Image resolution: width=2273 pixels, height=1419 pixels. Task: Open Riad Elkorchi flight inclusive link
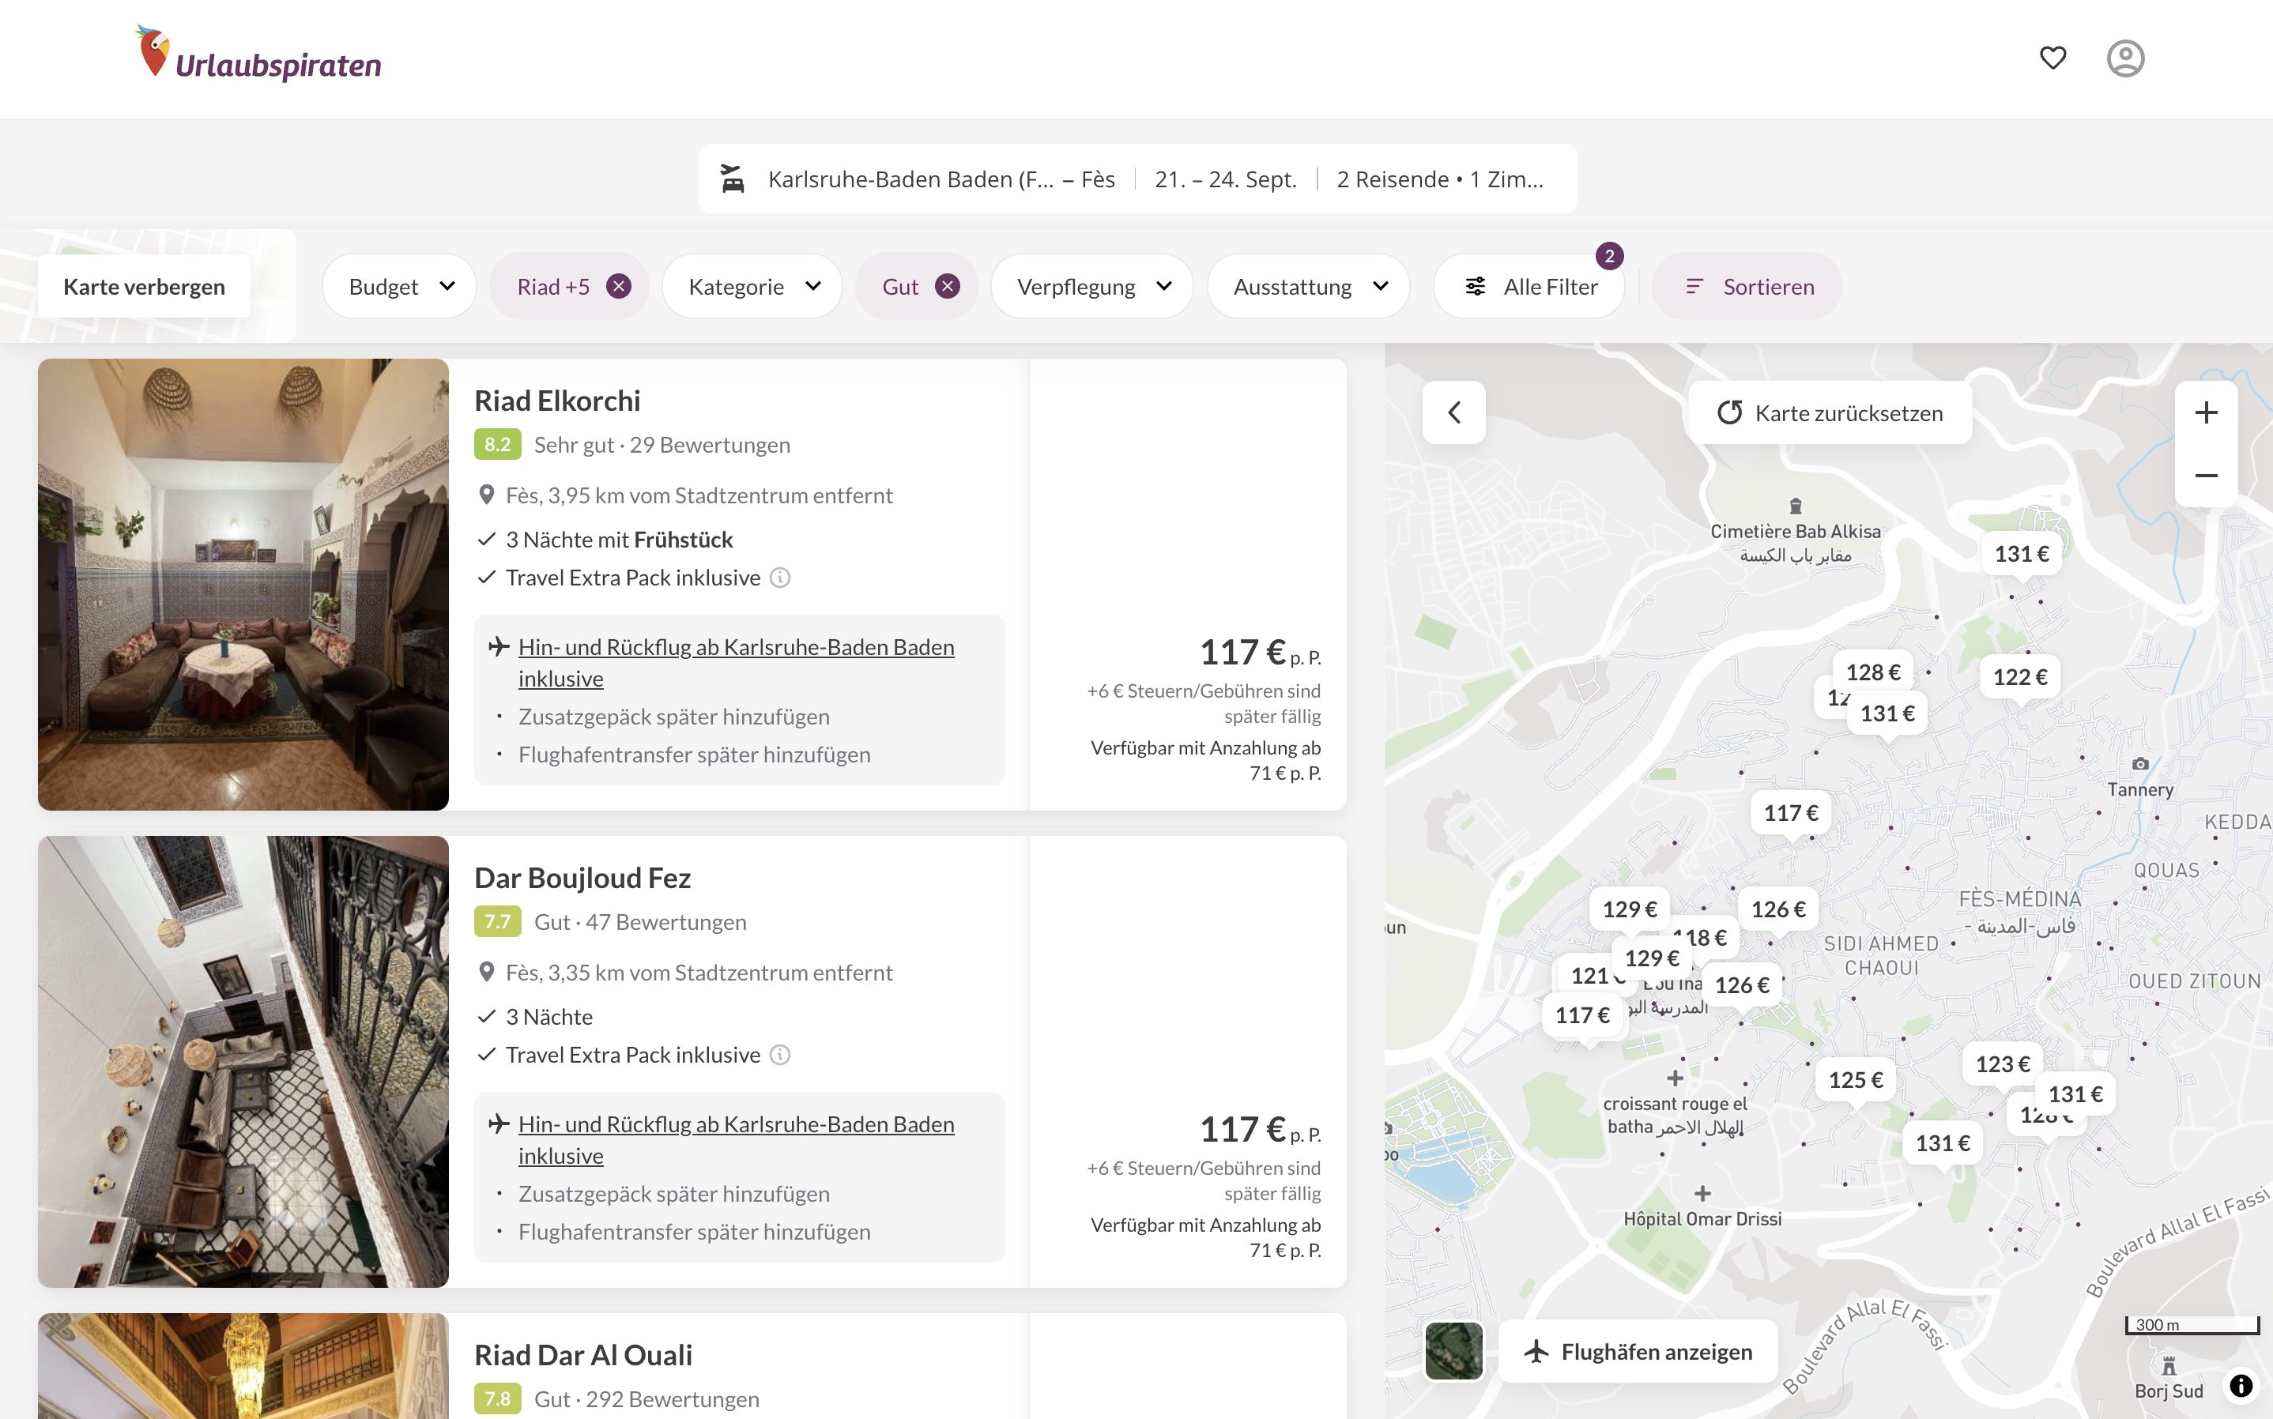pyautogui.click(x=737, y=663)
